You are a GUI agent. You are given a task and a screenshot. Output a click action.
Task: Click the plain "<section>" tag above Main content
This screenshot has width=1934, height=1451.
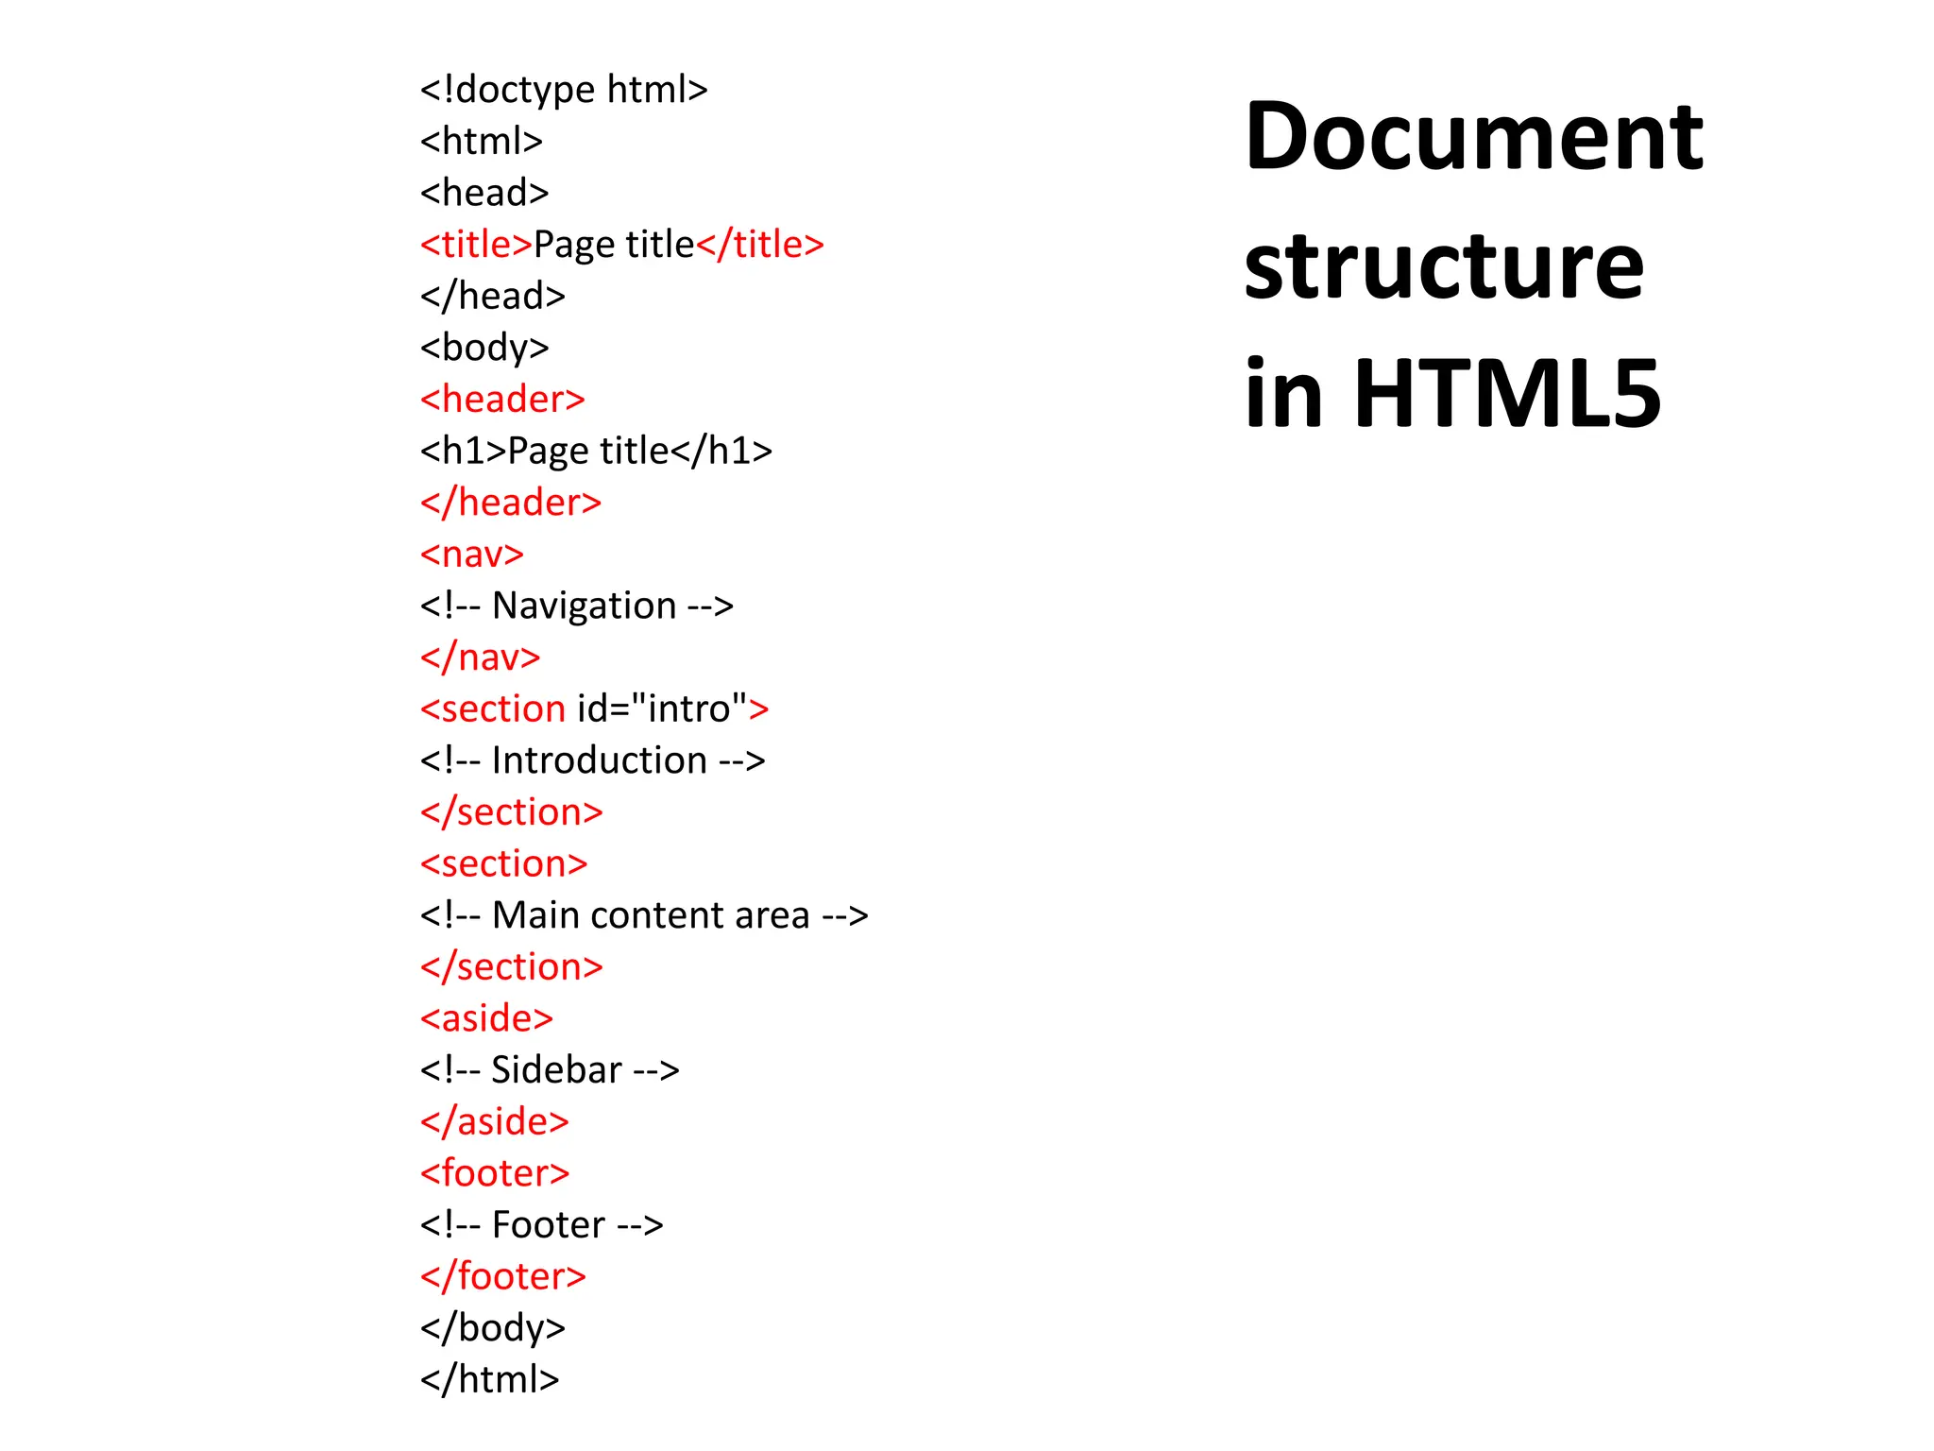click(x=504, y=863)
